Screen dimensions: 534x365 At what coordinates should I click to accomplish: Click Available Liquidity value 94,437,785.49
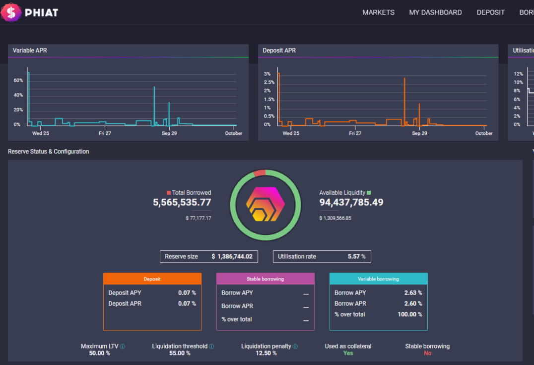[351, 203]
